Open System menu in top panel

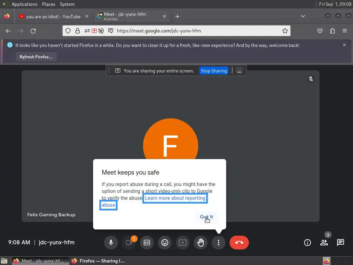67,4
